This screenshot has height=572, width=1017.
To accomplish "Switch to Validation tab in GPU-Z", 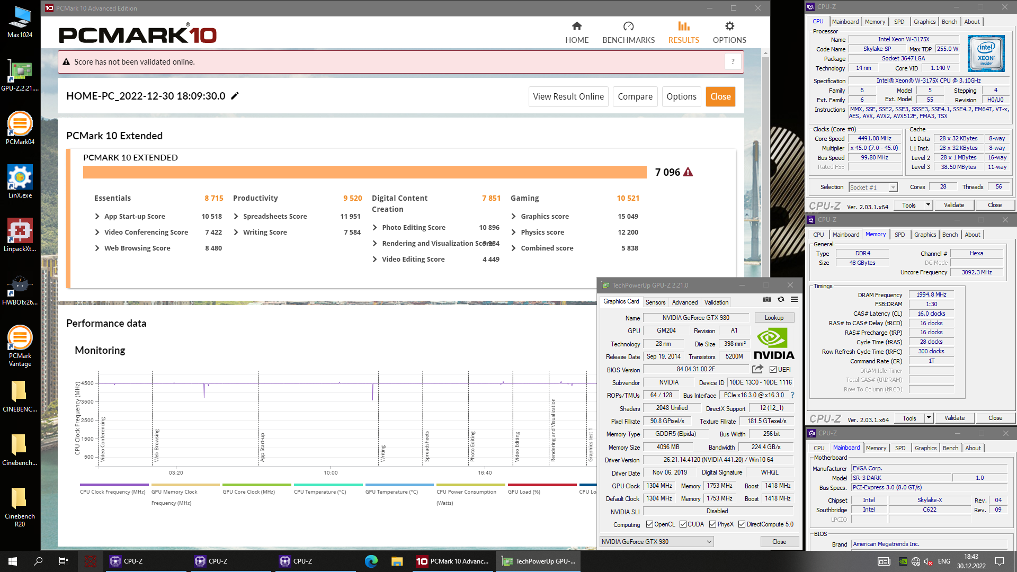I will tap(716, 302).
